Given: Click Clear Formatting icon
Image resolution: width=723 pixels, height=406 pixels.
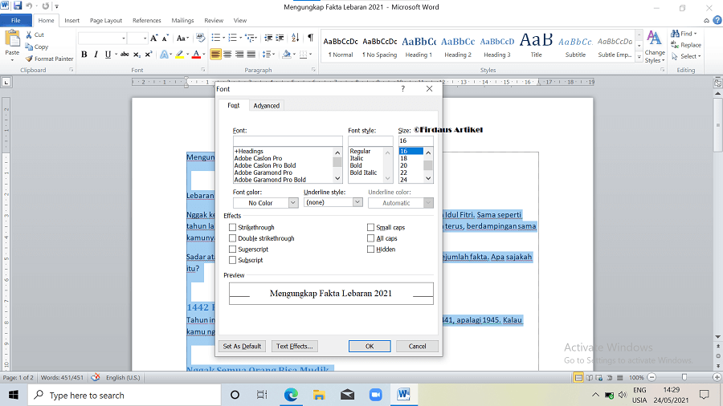Looking at the screenshot, I should [200, 39].
